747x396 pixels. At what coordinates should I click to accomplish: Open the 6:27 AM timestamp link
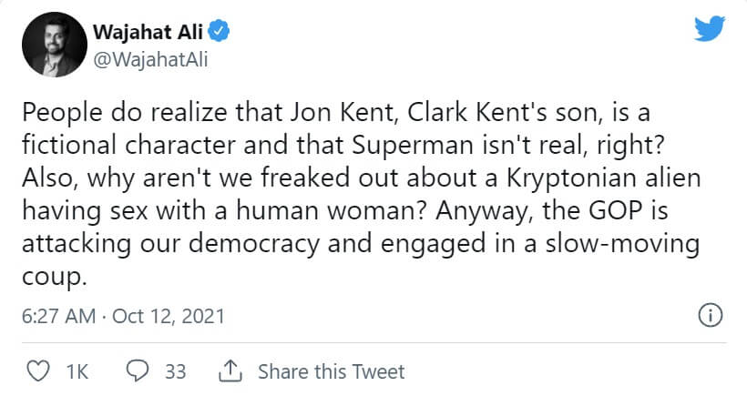56,317
